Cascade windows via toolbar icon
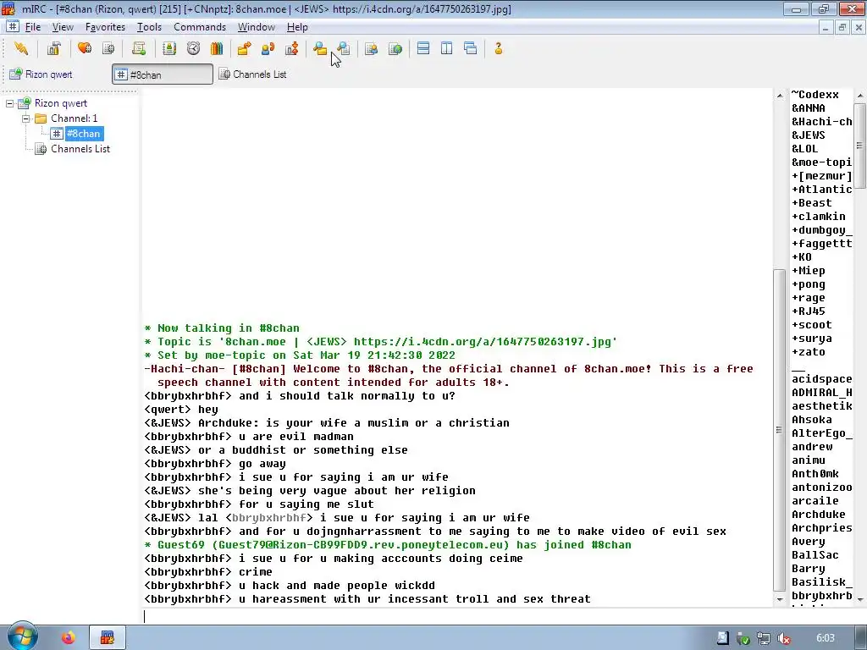The width and height of the screenshot is (867, 650). pos(471,48)
